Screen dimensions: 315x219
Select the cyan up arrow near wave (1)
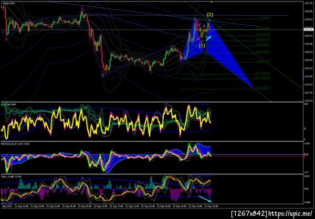[x=208, y=38]
